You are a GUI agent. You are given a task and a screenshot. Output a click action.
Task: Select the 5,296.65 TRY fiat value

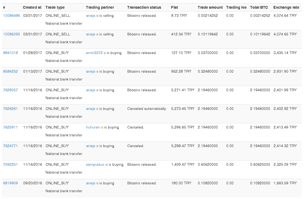(183, 127)
